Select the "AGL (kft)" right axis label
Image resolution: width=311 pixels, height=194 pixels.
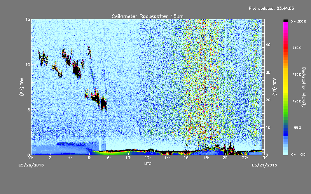(x=274, y=87)
